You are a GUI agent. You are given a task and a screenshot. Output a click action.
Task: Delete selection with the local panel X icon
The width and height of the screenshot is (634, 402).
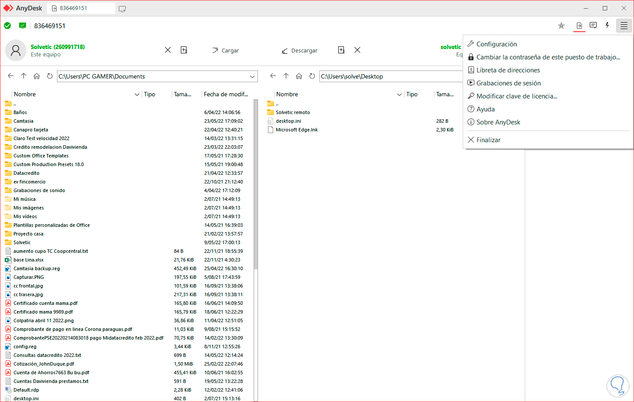(168, 50)
